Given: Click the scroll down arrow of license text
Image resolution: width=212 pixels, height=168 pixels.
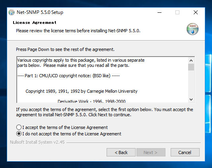Looking at the screenshot, I should pyautogui.click(x=191, y=100).
